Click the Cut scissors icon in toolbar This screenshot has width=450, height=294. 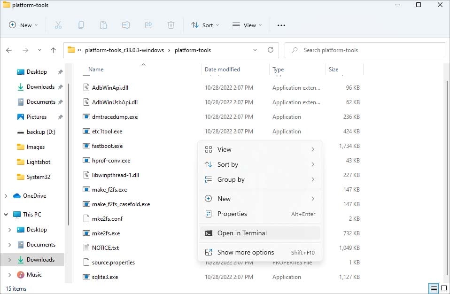point(58,25)
